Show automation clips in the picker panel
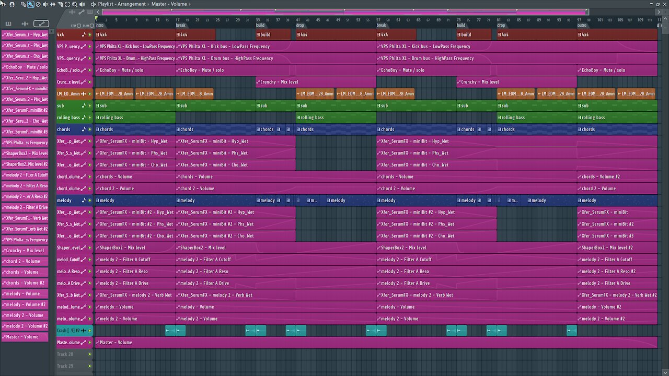The image size is (669, 376). [41, 23]
